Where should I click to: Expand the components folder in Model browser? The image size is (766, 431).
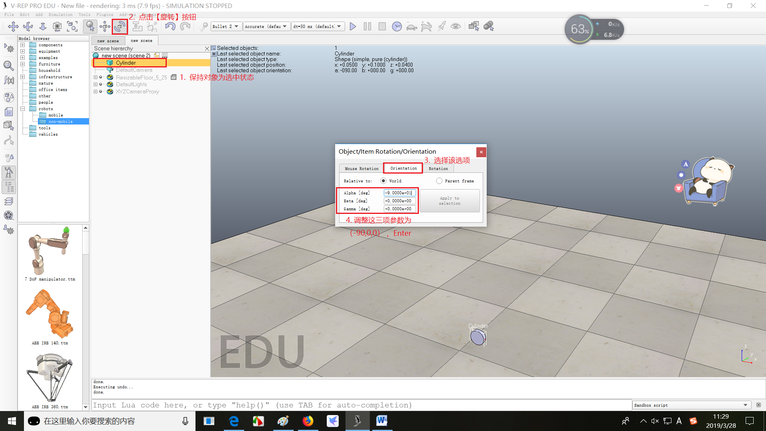pos(23,45)
